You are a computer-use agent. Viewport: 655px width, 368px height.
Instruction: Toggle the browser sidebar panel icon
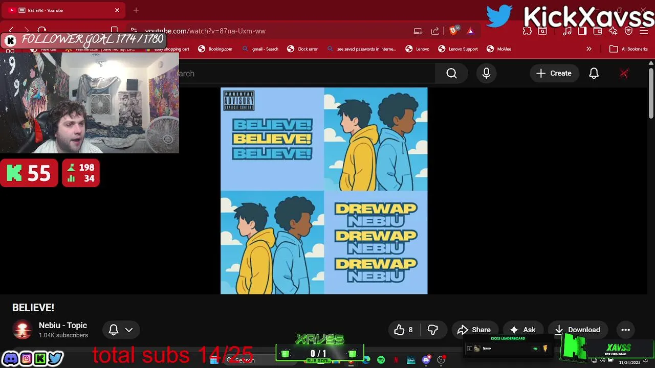coord(582,31)
